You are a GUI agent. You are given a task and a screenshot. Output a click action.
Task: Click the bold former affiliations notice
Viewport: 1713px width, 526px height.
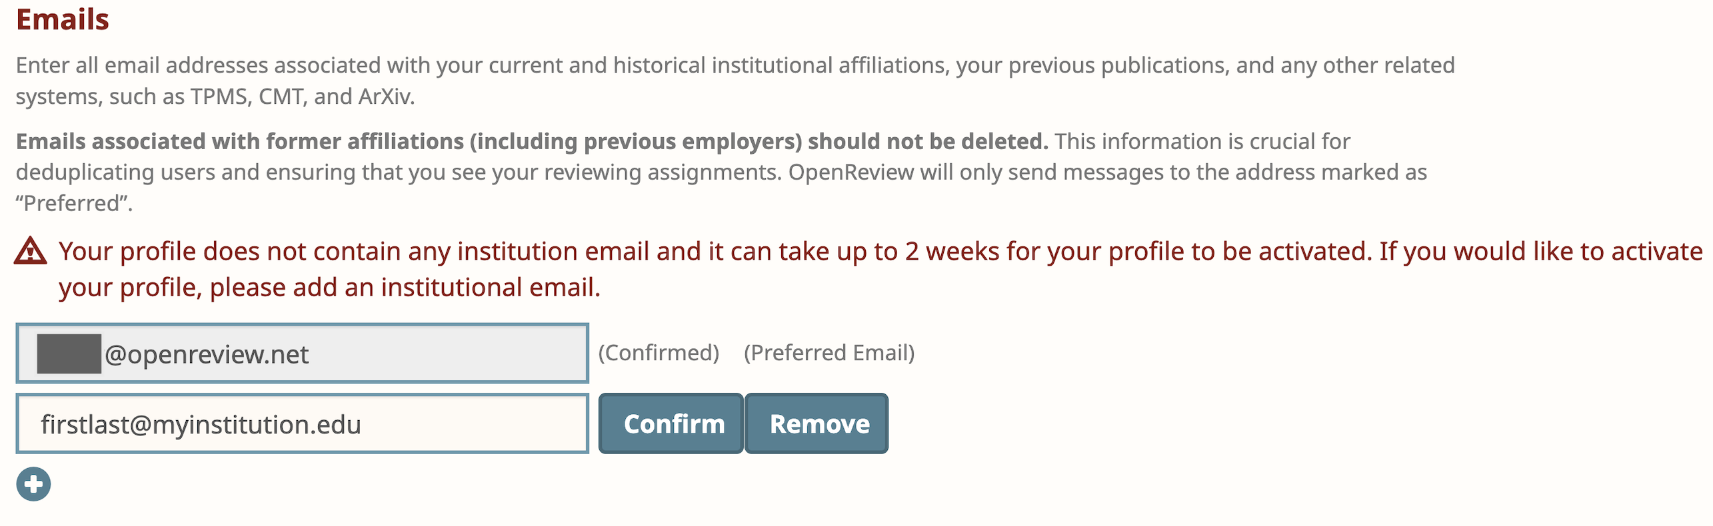point(531,142)
